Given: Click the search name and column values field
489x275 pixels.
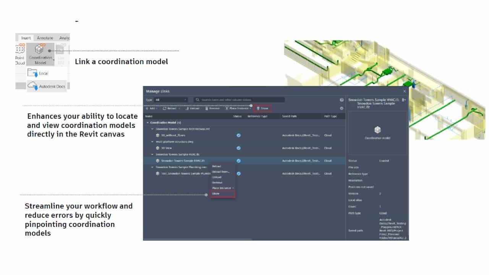Looking at the screenshot, I should click(x=239, y=100).
